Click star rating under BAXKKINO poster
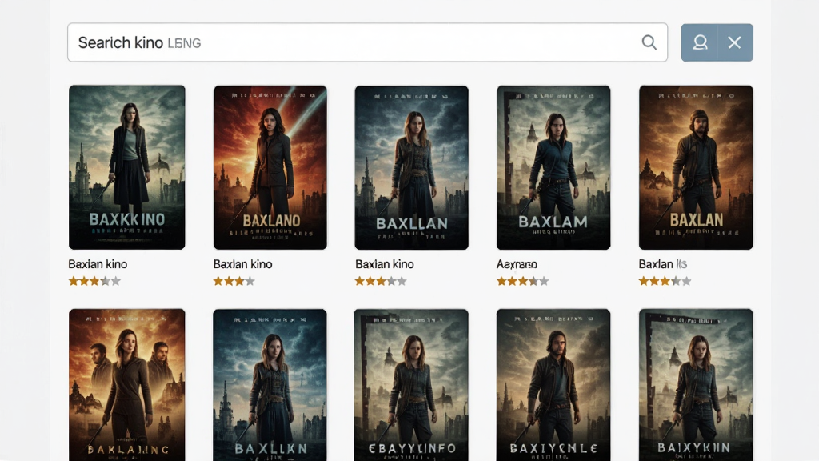This screenshot has height=461, width=819. (94, 281)
